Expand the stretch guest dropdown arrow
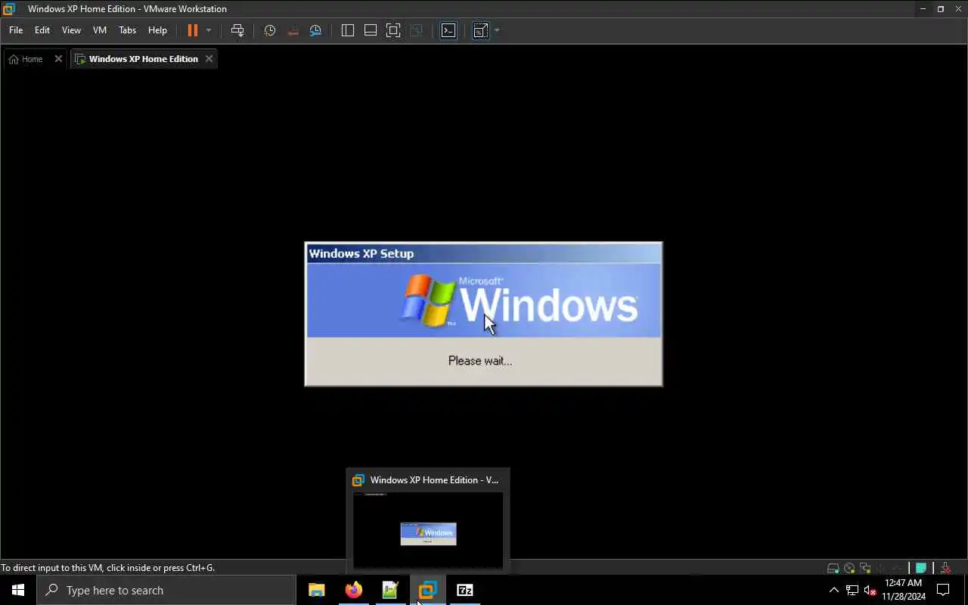The image size is (968, 605). (497, 30)
